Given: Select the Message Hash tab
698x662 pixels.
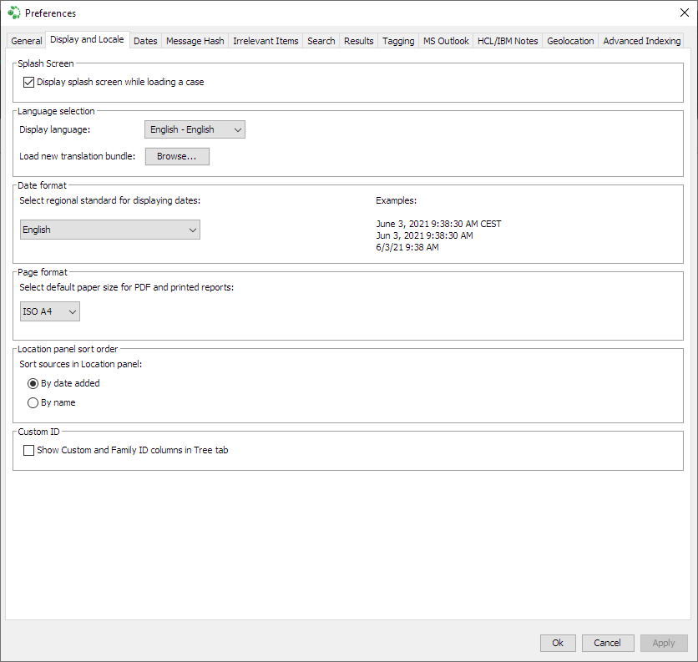Looking at the screenshot, I should pyautogui.click(x=195, y=40).
